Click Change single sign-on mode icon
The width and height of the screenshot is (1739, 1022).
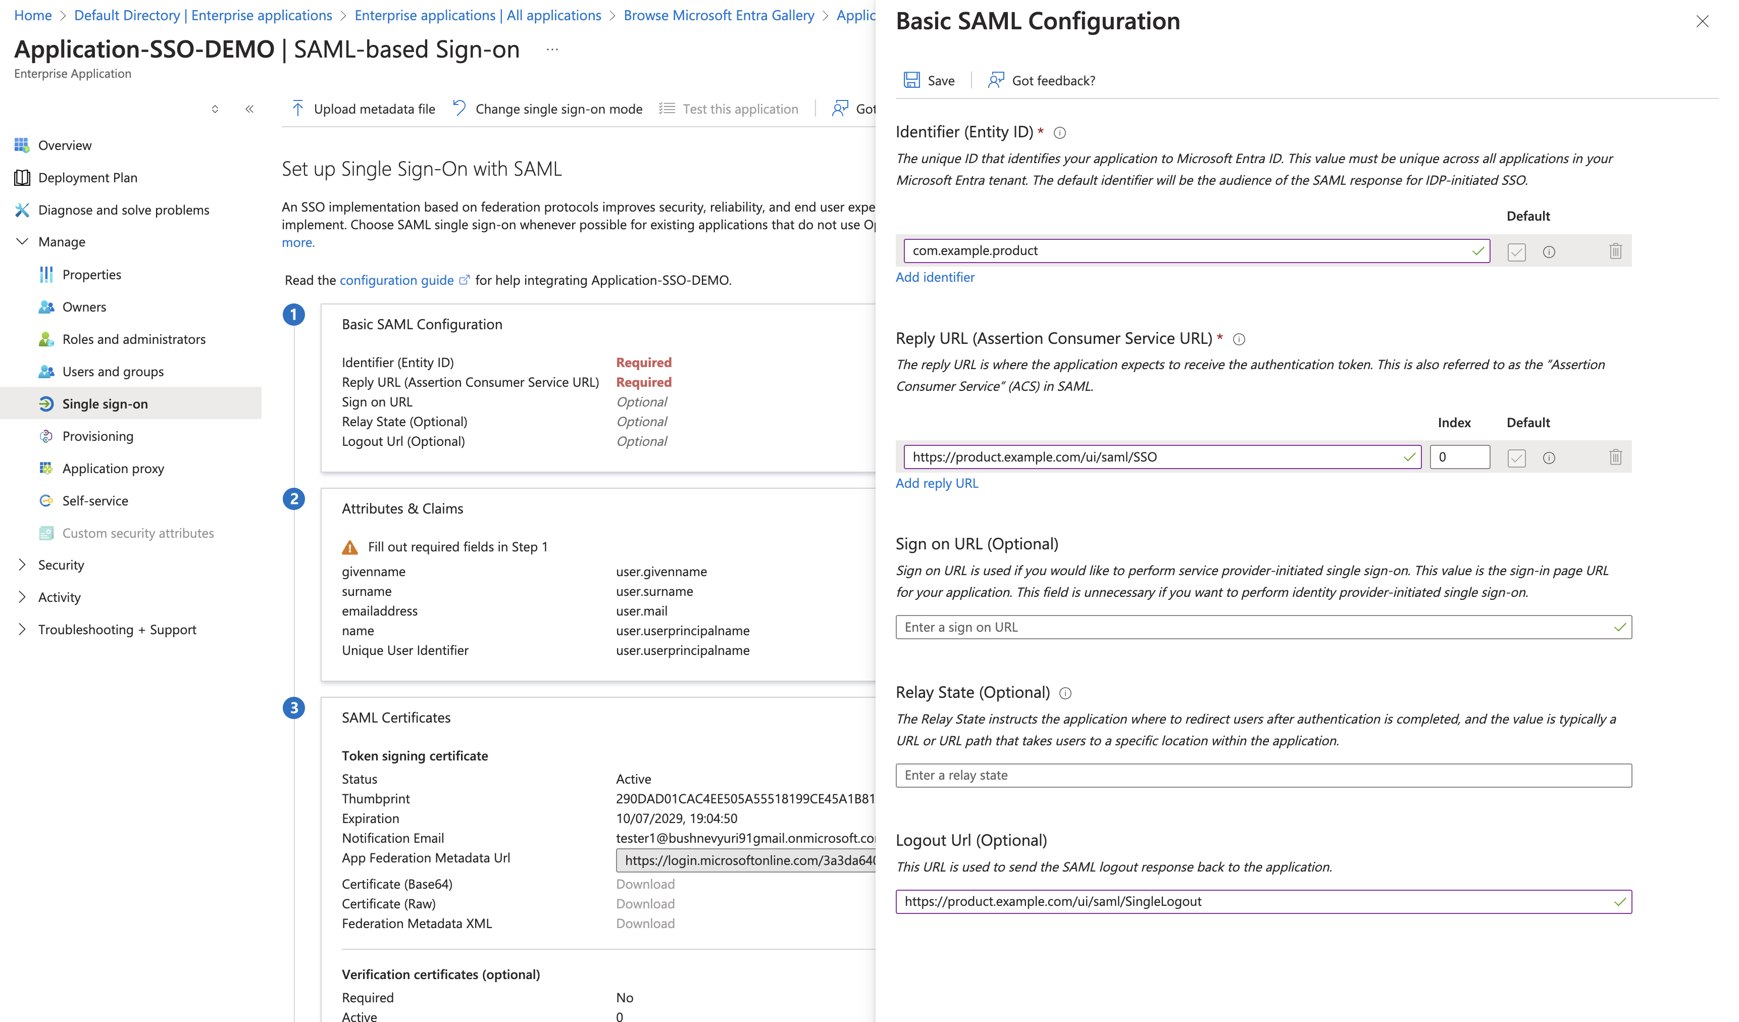click(459, 109)
